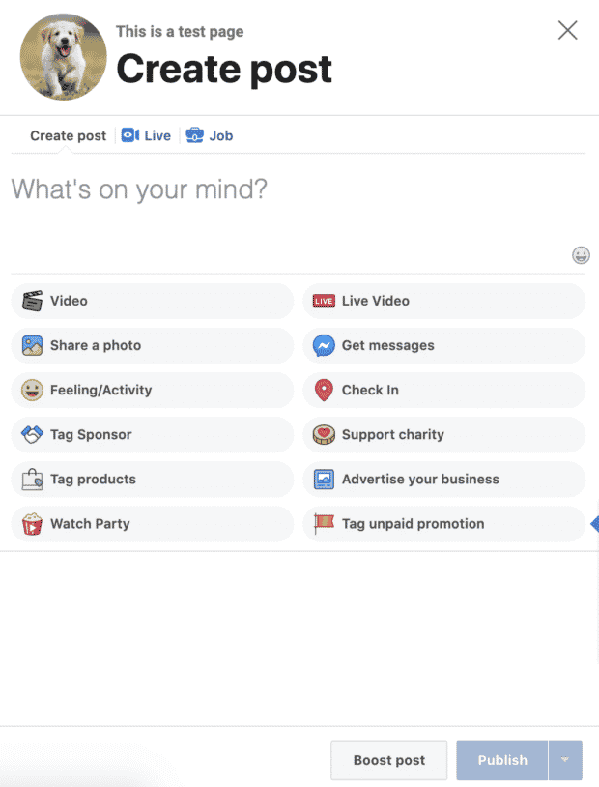The height and width of the screenshot is (787, 599).
Task: Choose the Tag Sponsor label
Action: 91,435
